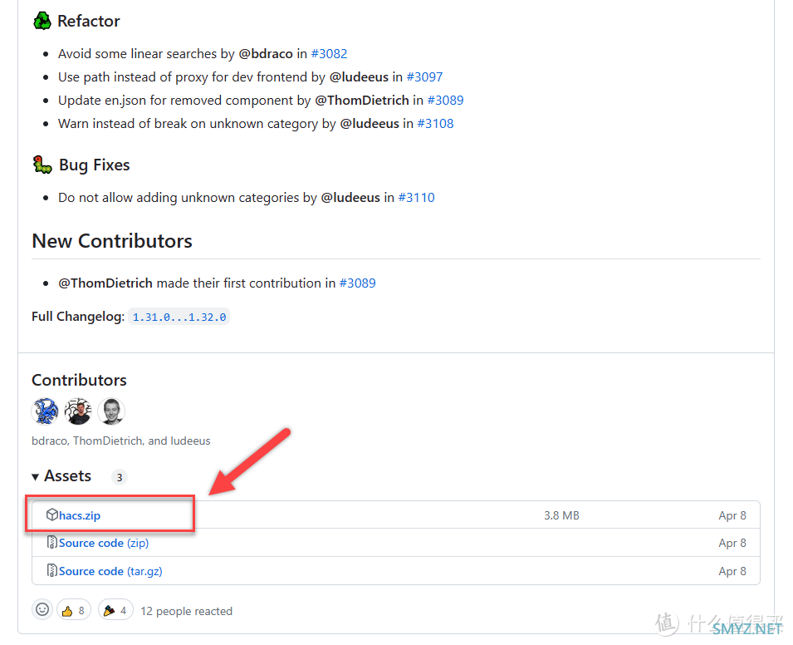Open ThomDietrich's contributor avatar
Image resolution: width=793 pixels, height=645 pixels.
click(78, 411)
